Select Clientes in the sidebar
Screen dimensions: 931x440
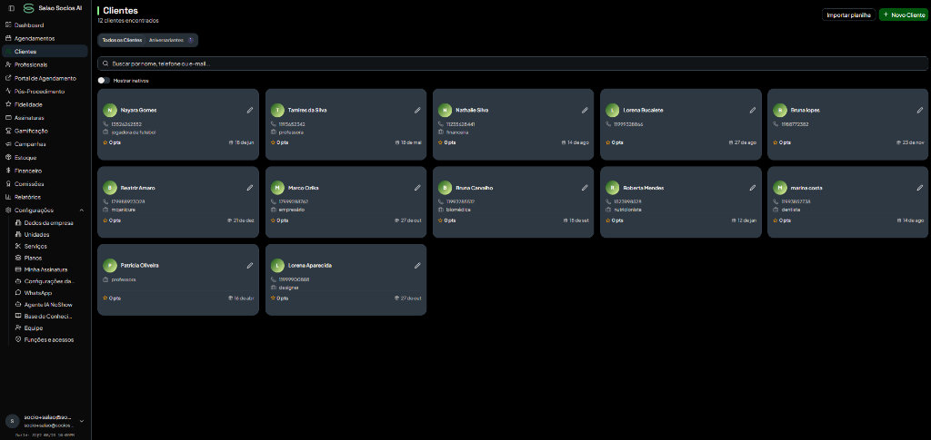click(x=45, y=52)
